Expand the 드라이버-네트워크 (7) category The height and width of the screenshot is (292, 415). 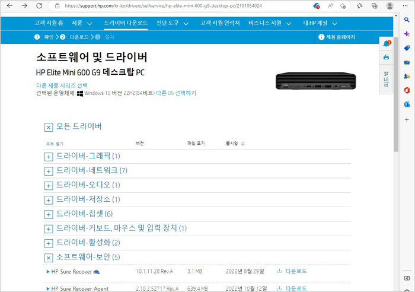pos(49,171)
